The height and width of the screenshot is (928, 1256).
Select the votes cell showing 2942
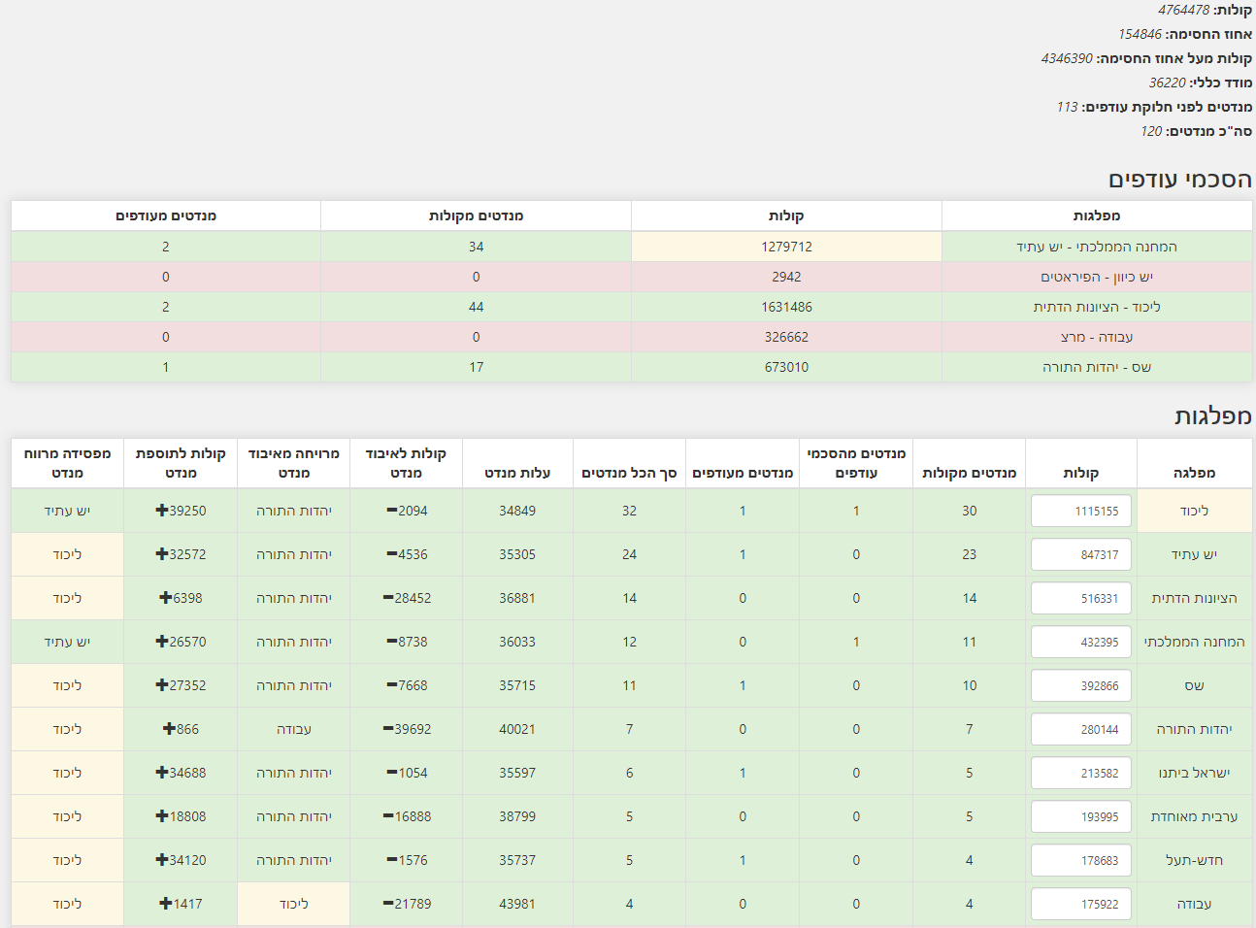(786, 277)
